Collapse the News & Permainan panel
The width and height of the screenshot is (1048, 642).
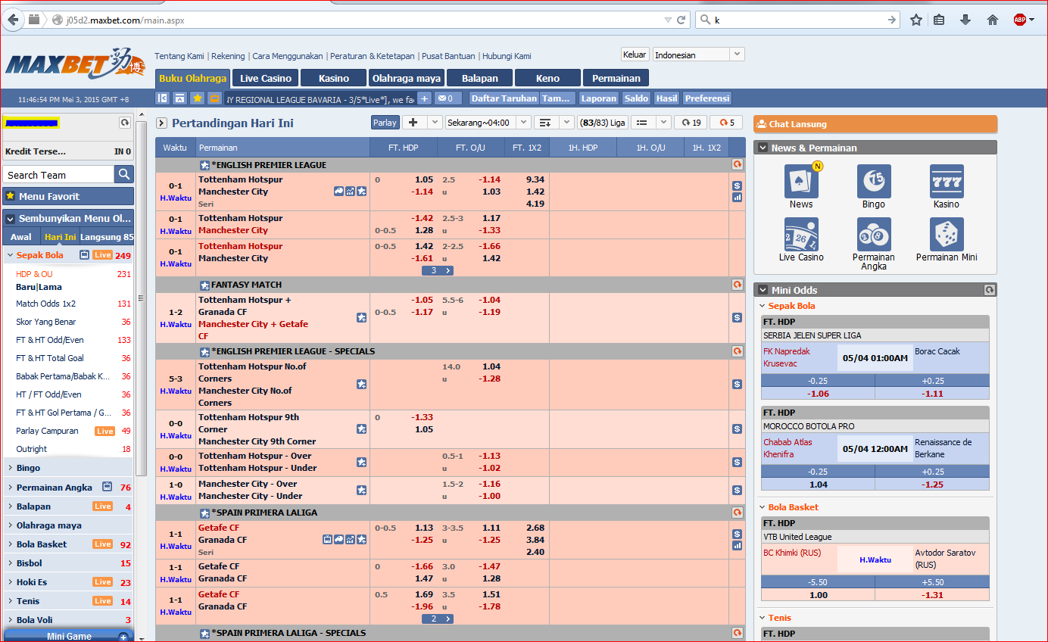(x=763, y=148)
